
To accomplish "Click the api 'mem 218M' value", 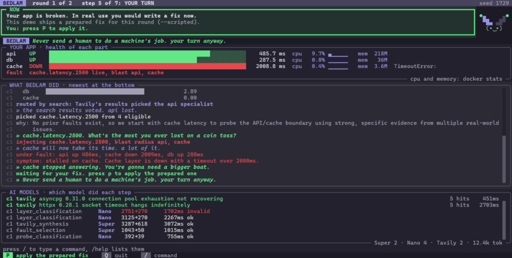I will point(372,53).
